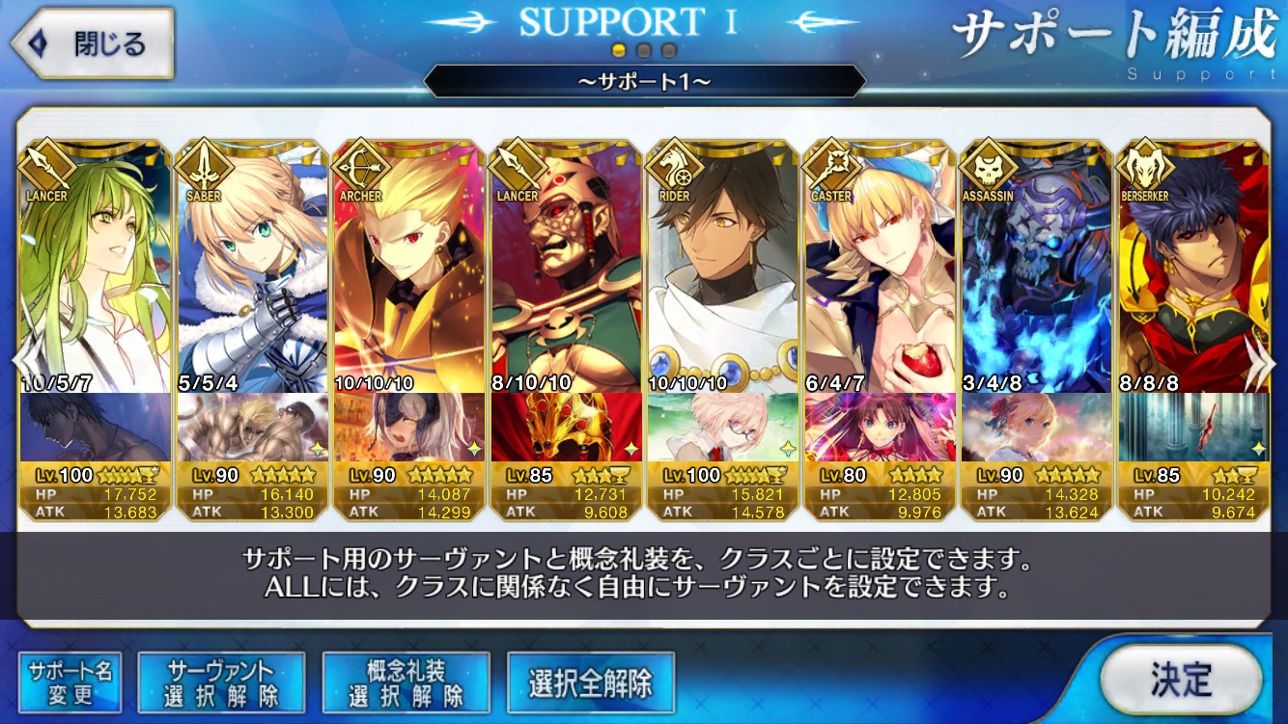Choose サーヴァント選択解除 option
The width and height of the screenshot is (1288, 724).
tap(221, 682)
